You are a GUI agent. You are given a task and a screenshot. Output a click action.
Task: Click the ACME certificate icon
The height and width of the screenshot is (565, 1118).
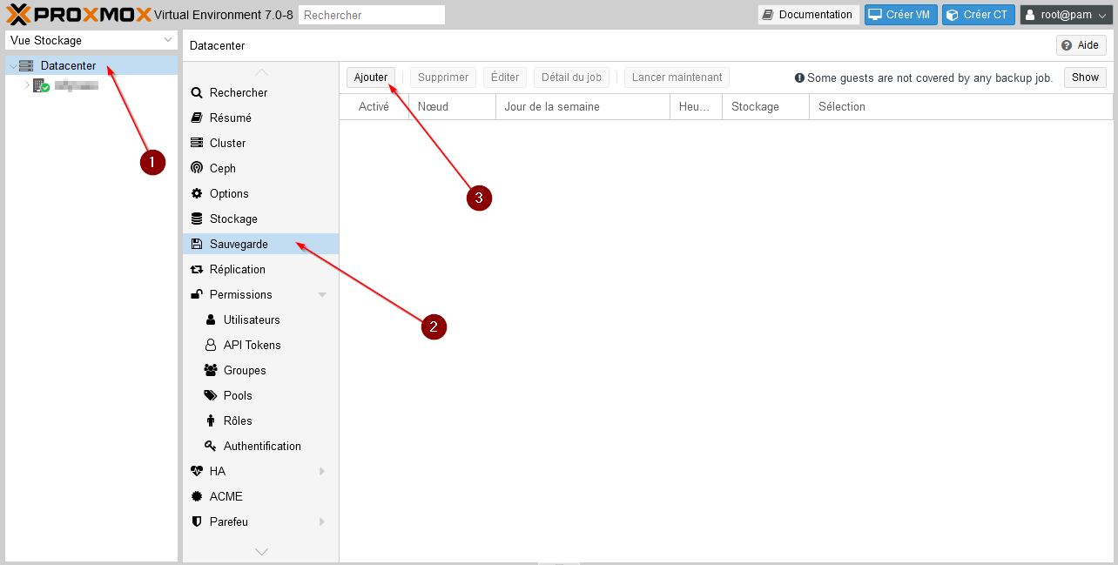point(197,496)
